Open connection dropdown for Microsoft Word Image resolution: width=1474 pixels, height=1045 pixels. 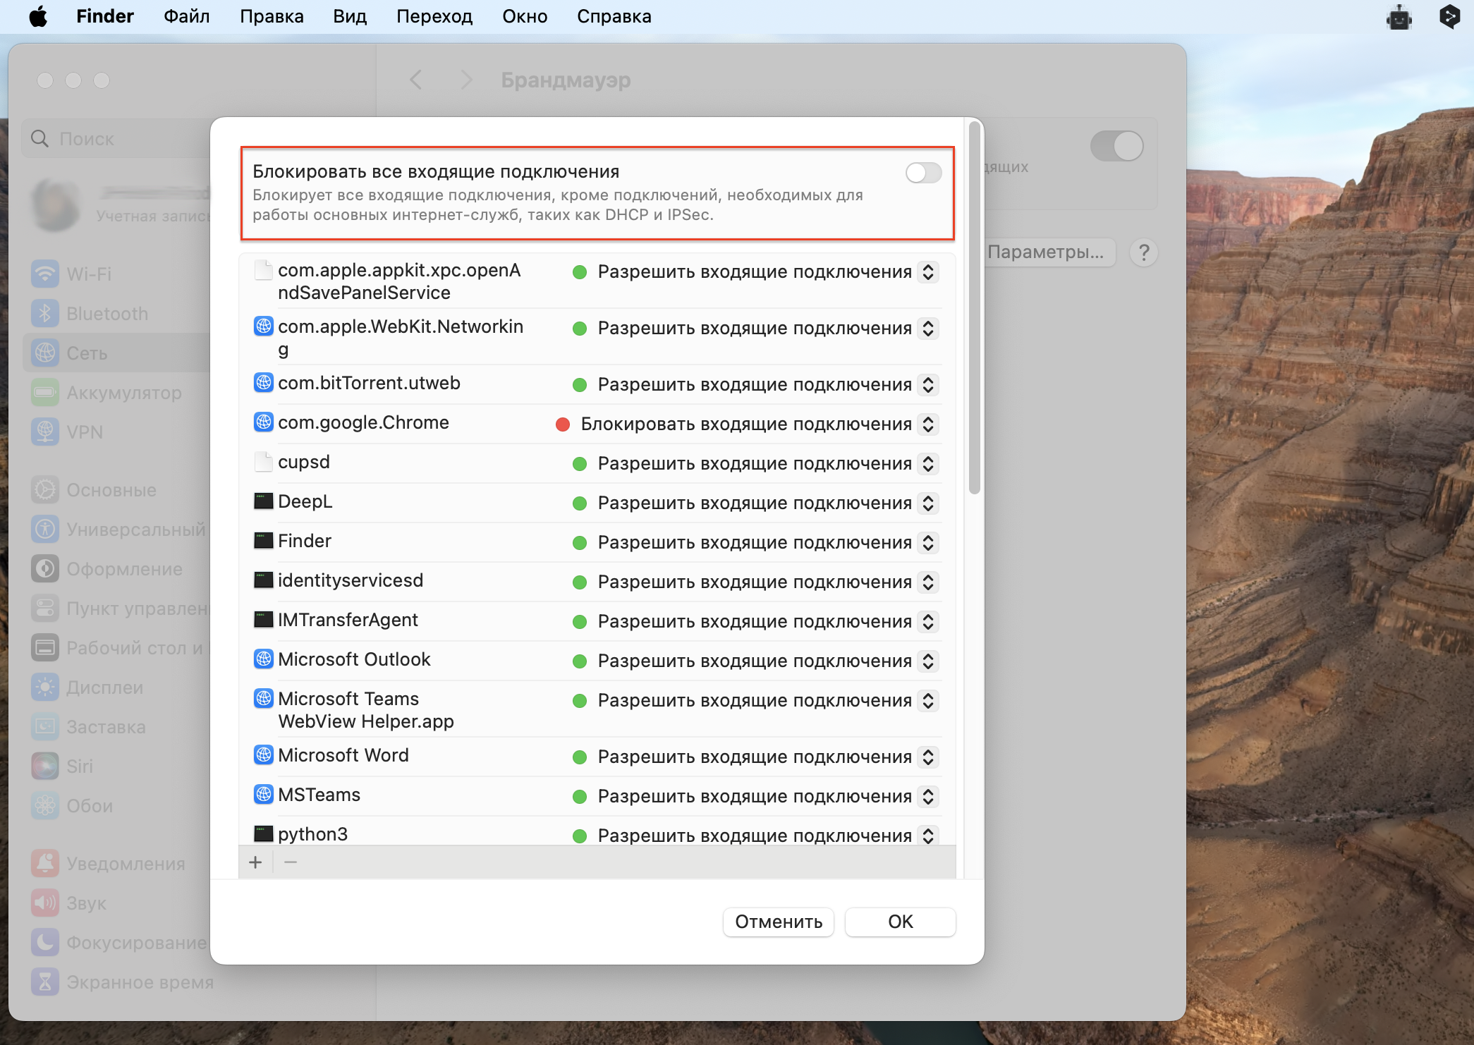[x=928, y=757]
